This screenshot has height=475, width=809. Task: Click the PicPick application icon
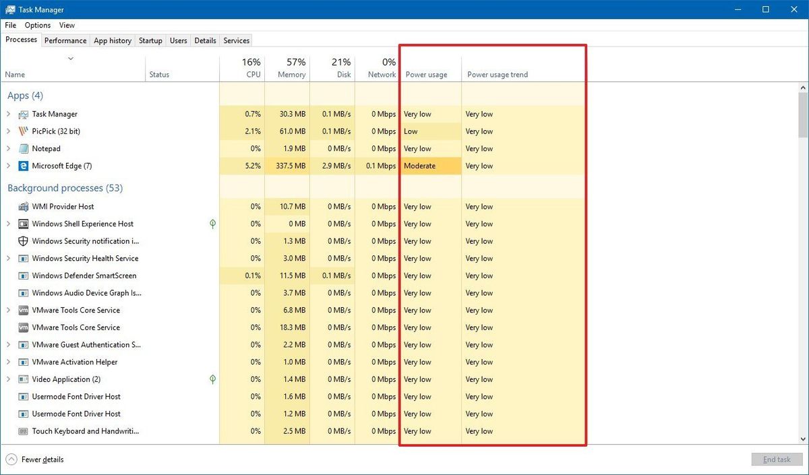coord(24,131)
